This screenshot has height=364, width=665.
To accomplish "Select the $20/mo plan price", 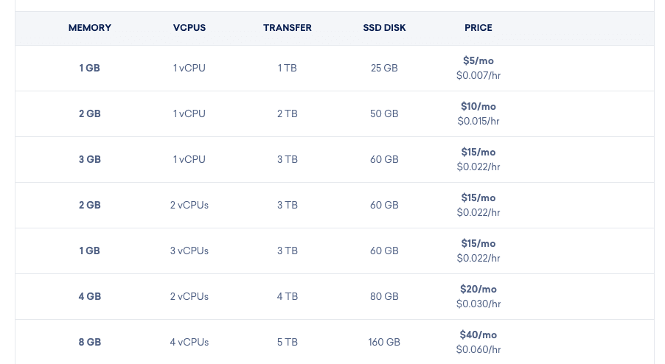I will click(478, 289).
